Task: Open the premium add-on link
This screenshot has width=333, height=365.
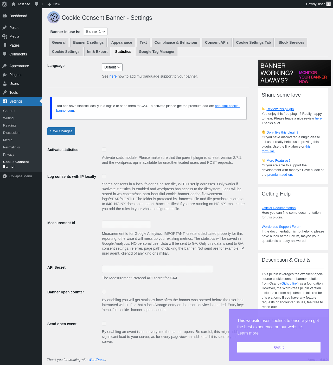Action: tap(280, 175)
